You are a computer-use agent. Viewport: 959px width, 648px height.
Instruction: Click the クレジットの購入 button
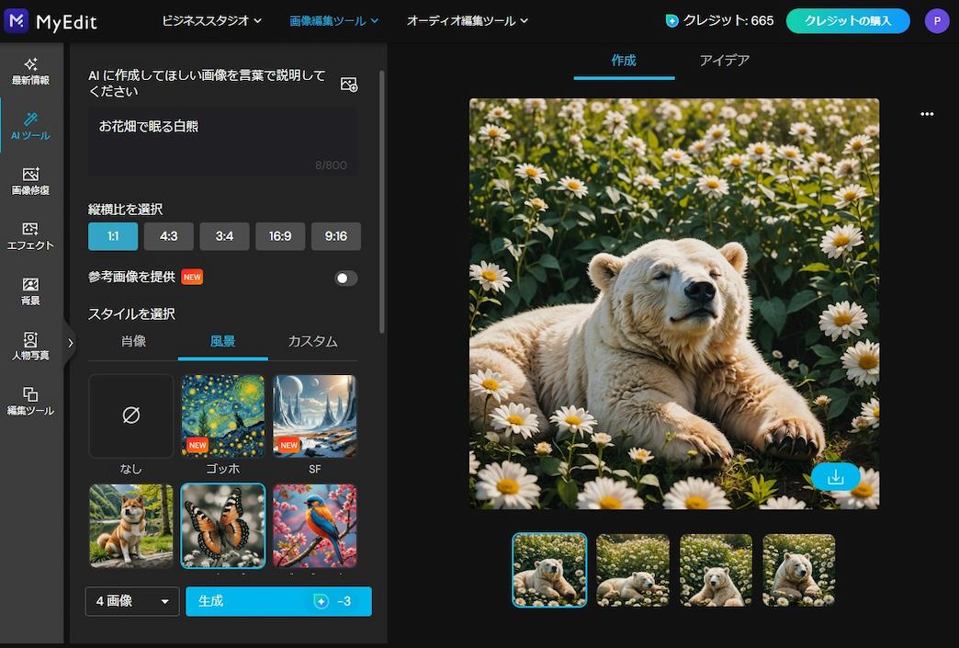[x=848, y=21]
